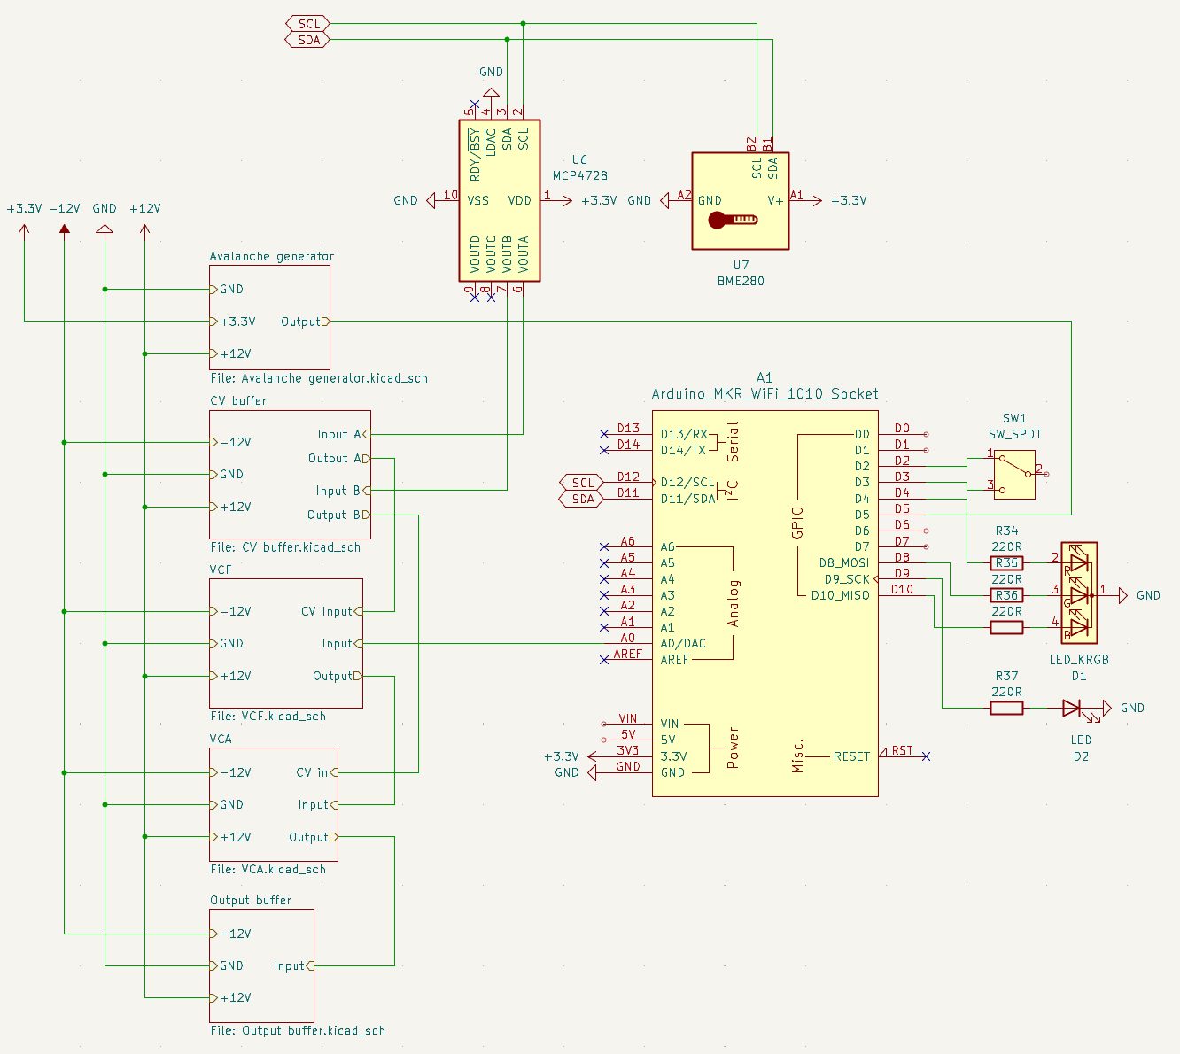
Task: Click the "RESET" pin name on the Arduino
Action: coord(851,756)
